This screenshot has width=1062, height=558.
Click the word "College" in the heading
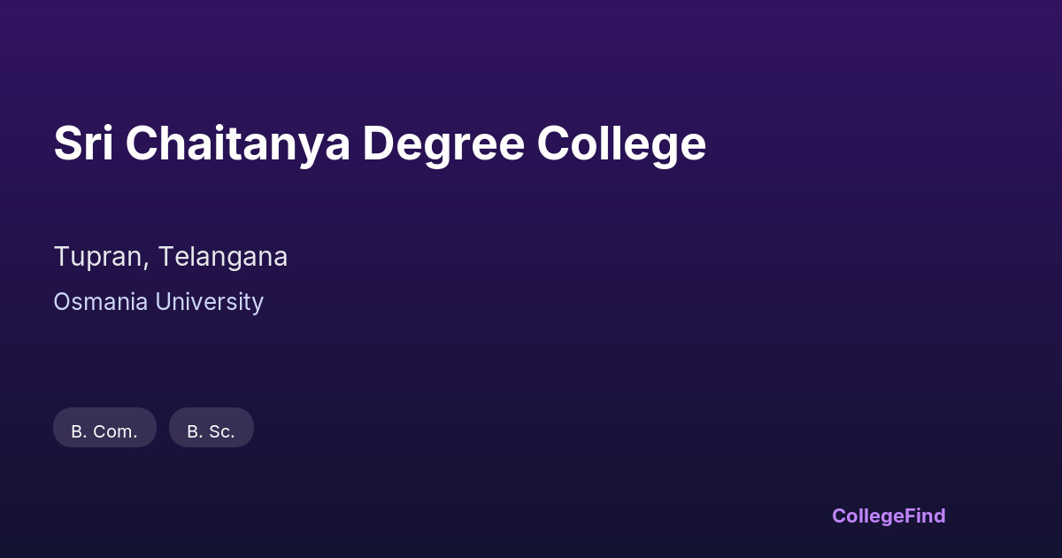tap(621, 143)
